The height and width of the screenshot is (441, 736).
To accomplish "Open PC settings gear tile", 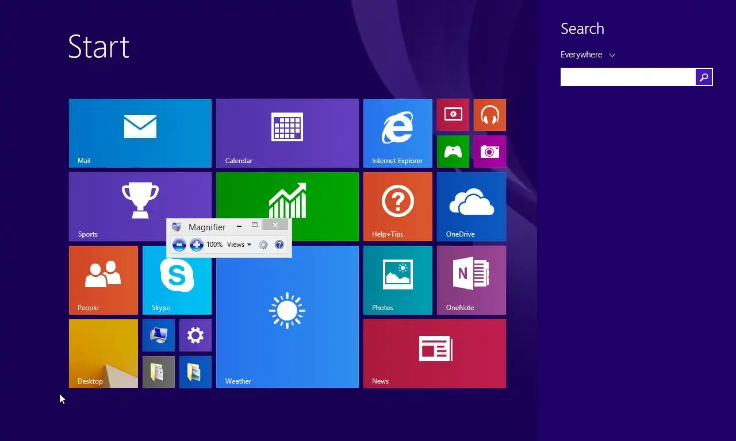I will click(195, 335).
